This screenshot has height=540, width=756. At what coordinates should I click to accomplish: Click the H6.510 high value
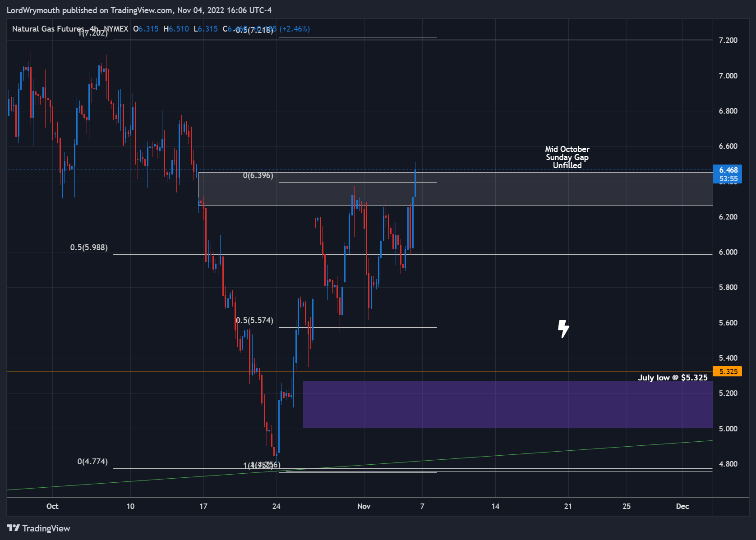click(x=176, y=29)
